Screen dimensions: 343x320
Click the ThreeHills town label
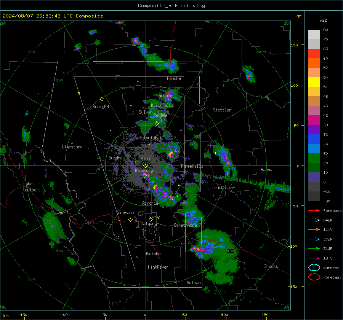pos(192,166)
